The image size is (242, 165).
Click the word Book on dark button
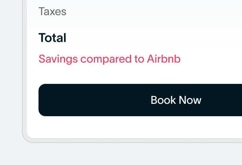point(163,100)
